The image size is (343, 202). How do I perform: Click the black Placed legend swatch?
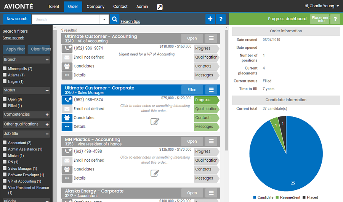(x=304, y=197)
